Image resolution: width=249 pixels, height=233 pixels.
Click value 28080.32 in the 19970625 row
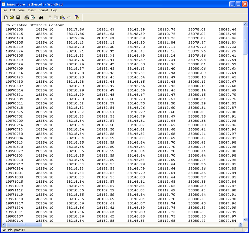tap(197, 112)
